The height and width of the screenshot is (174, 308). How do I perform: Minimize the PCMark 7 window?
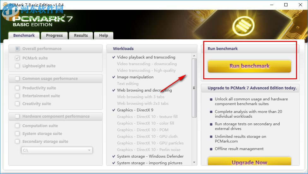tap(272, 5)
